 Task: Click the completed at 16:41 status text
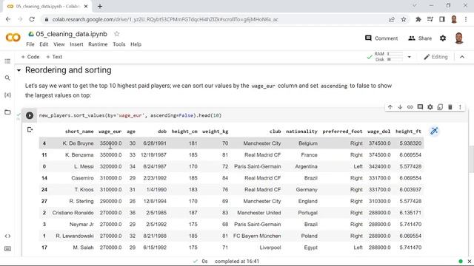tap(237, 261)
